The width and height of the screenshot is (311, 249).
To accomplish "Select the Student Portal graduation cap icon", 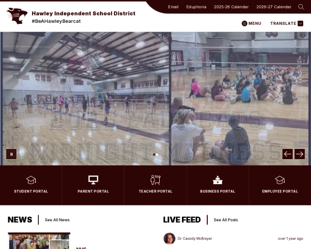I will [x=31, y=180].
